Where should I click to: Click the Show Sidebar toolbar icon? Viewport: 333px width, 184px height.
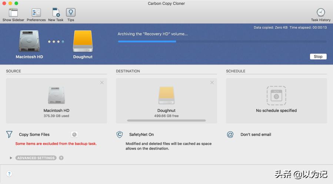click(x=13, y=13)
